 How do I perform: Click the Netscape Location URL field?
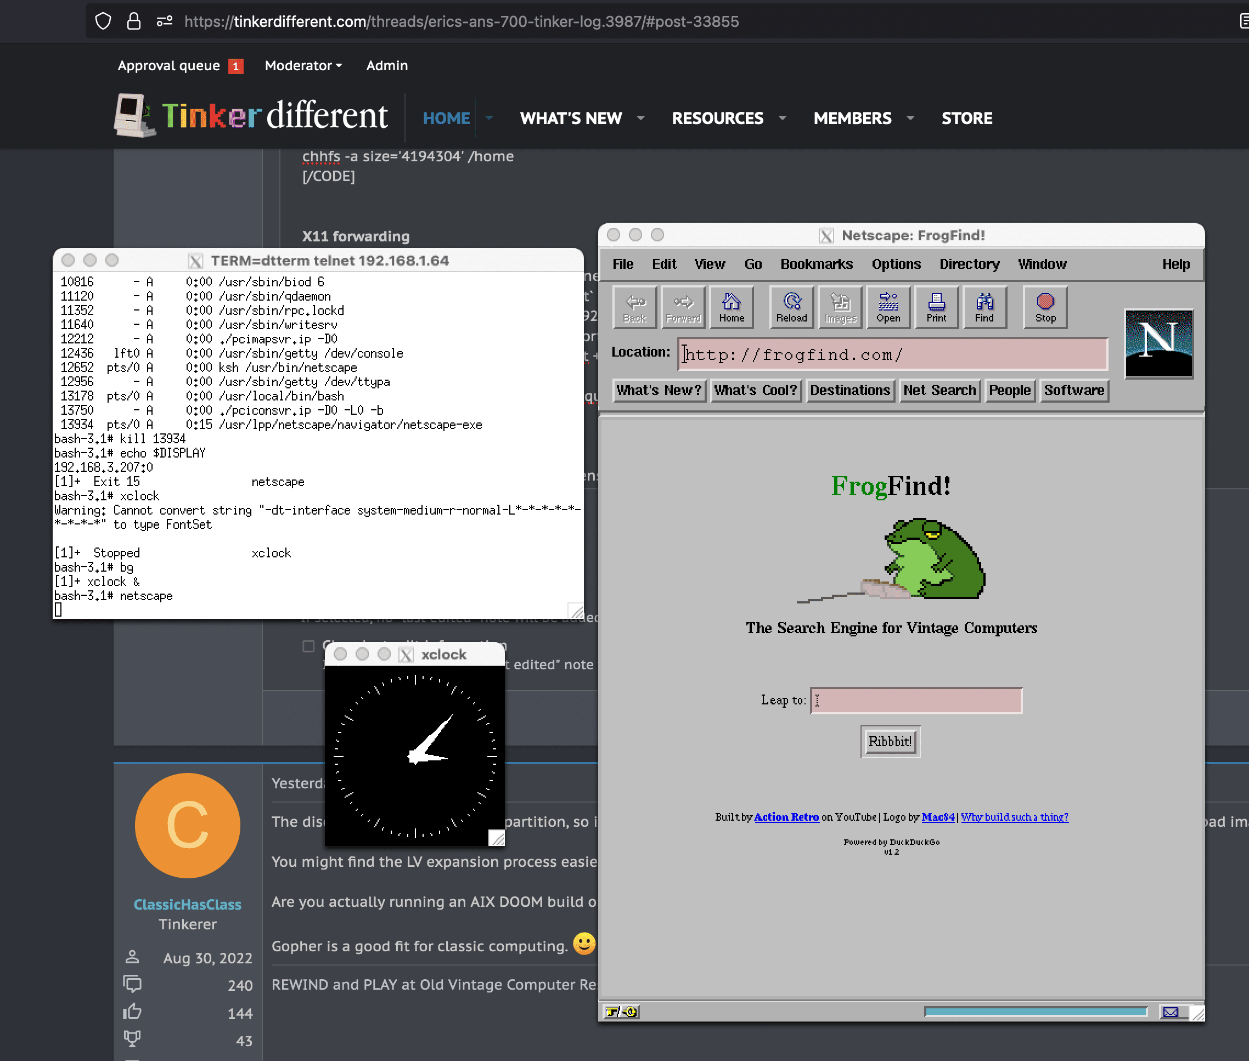pos(893,354)
